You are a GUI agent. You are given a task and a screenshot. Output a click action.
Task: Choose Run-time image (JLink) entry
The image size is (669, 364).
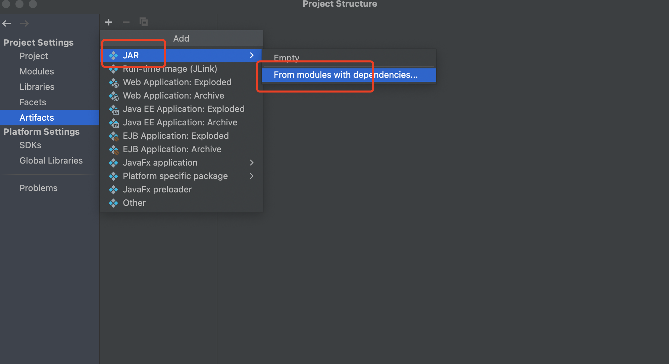click(x=182, y=69)
